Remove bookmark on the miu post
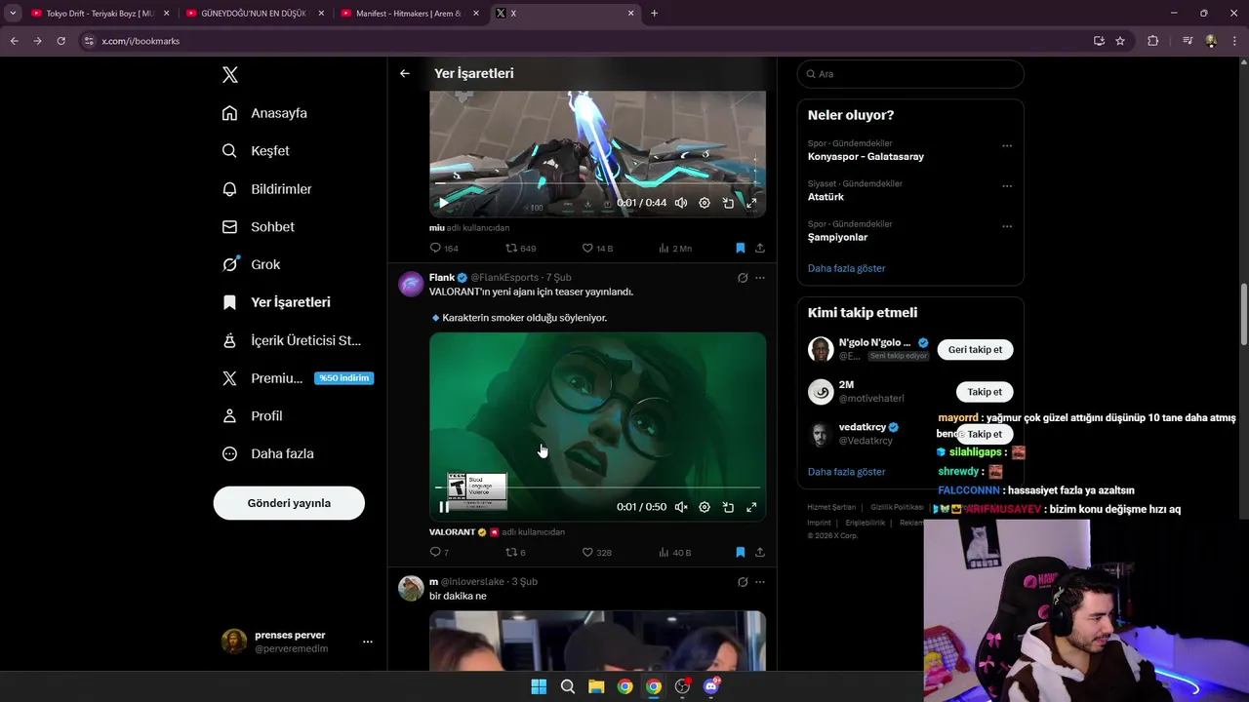This screenshot has height=702, width=1249. pyautogui.click(x=741, y=249)
